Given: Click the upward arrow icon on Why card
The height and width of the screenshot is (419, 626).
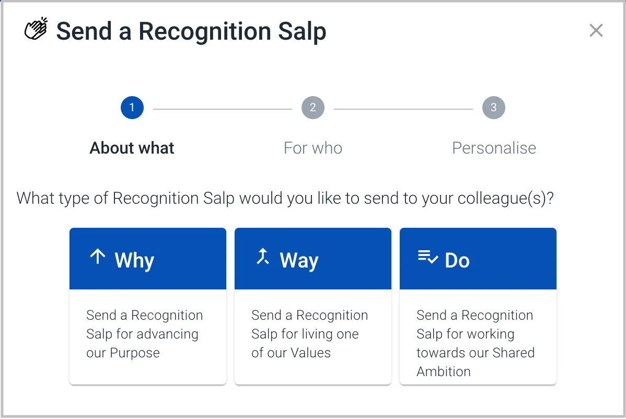Looking at the screenshot, I should (x=97, y=256).
